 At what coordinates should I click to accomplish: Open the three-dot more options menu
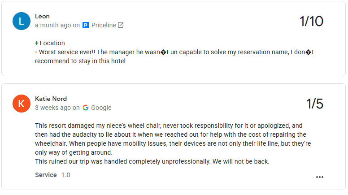320,177
